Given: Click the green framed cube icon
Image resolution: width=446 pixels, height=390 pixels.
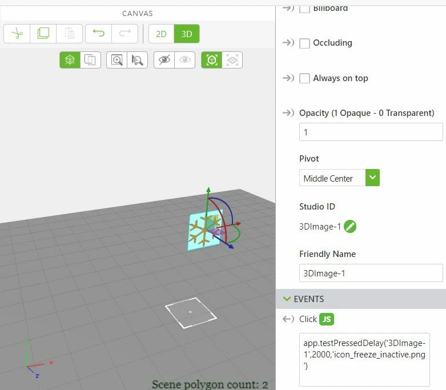Looking at the screenshot, I should point(212,60).
